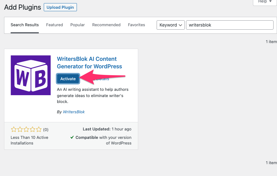
Task: Open WritersBlok AI Content Generator title link
Action: point(89,63)
